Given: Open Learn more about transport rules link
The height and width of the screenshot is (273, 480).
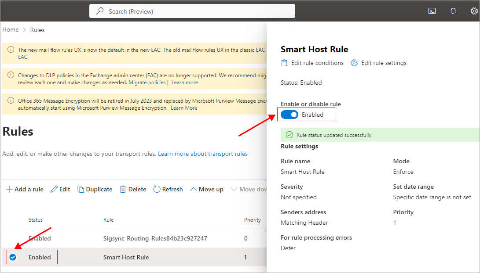Looking at the screenshot, I should click(x=202, y=154).
